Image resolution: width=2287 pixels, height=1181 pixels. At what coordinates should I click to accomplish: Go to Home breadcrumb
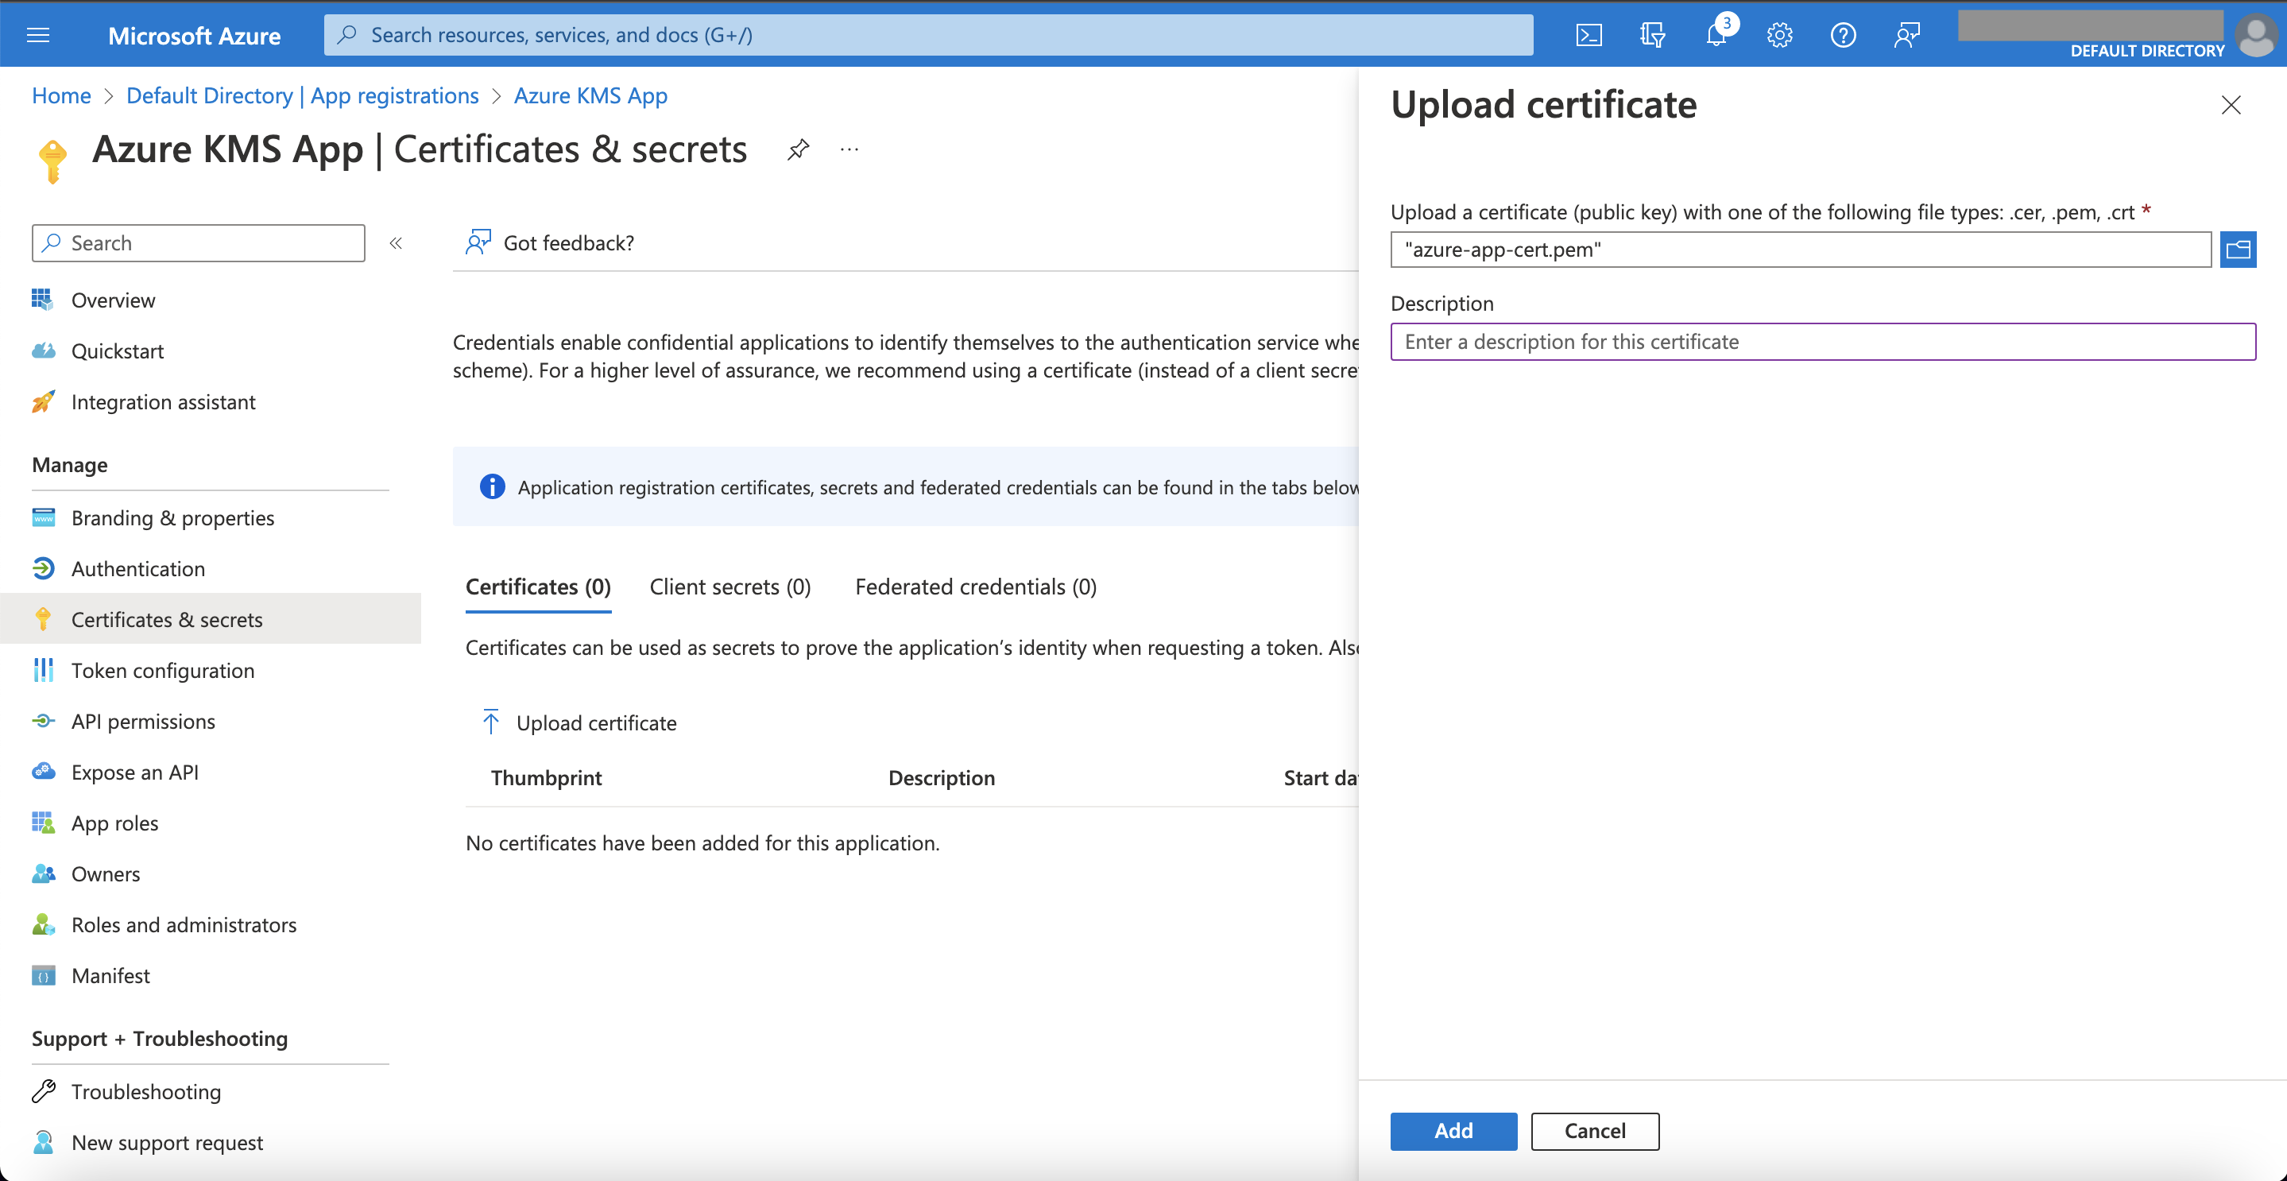click(x=61, y=95)
